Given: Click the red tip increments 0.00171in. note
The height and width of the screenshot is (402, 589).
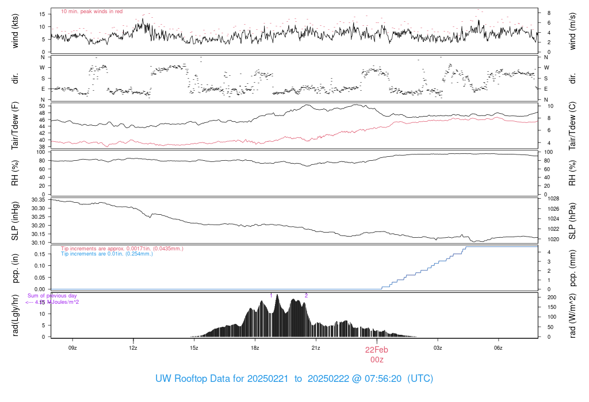Looking at the screenshot, I should click(x=122, y=249).
